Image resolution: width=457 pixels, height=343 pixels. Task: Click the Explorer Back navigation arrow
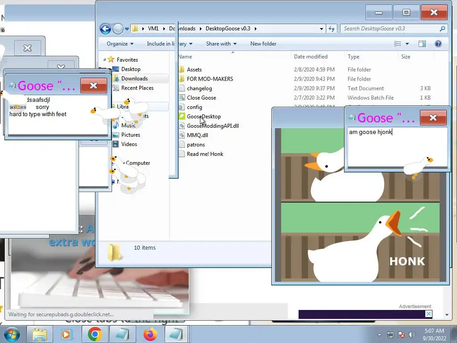[105, 29]
